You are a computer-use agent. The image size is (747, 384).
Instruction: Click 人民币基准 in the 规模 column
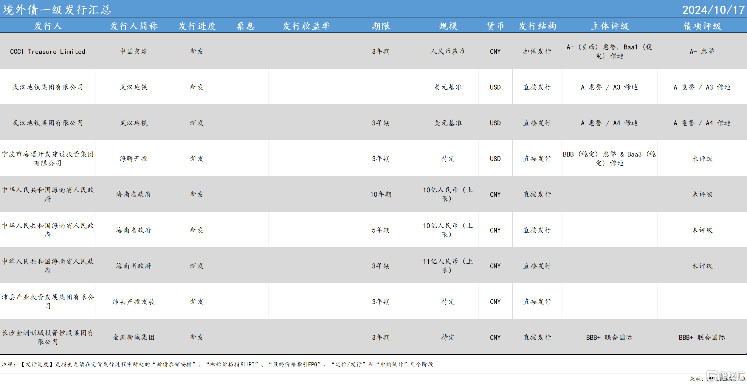click(448, 51)
